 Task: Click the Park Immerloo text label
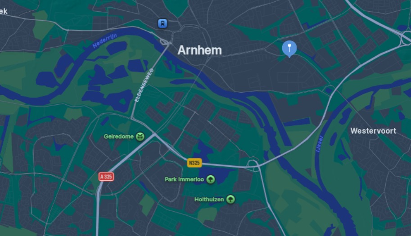click(184, 179)
